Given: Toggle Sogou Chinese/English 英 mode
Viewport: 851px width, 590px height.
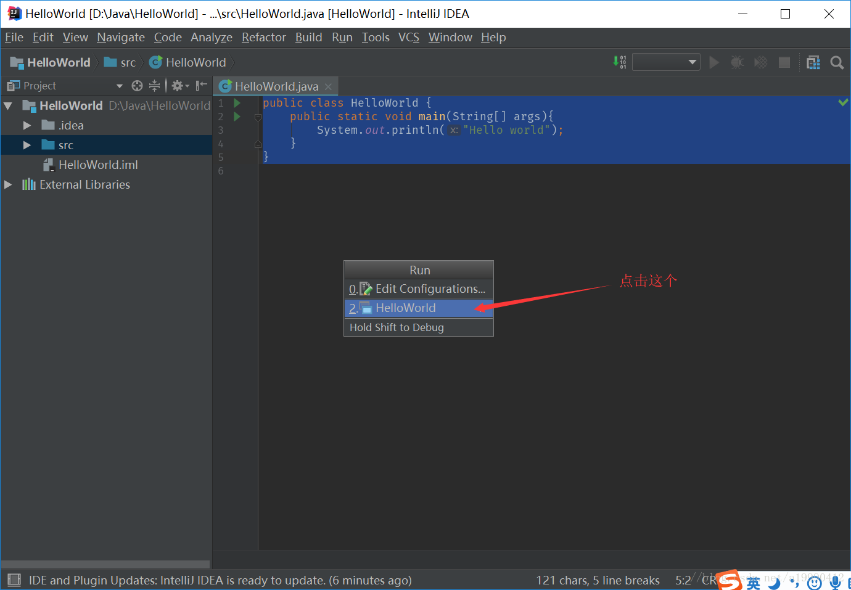Looking at the screenshot, I should click(x=754, y=582).
